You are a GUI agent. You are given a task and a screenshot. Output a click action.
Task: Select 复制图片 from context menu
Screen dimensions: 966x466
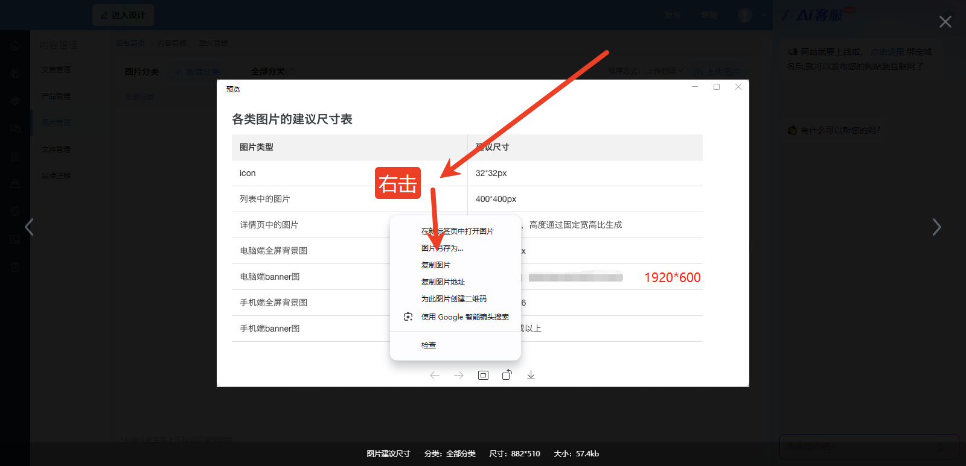coord(436,265)
